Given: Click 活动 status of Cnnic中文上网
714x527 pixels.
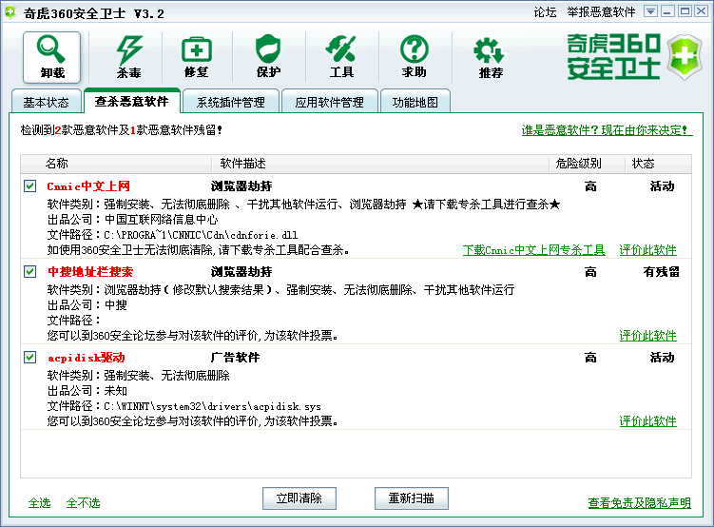Looking at the screenshot, I should [662, 186].
